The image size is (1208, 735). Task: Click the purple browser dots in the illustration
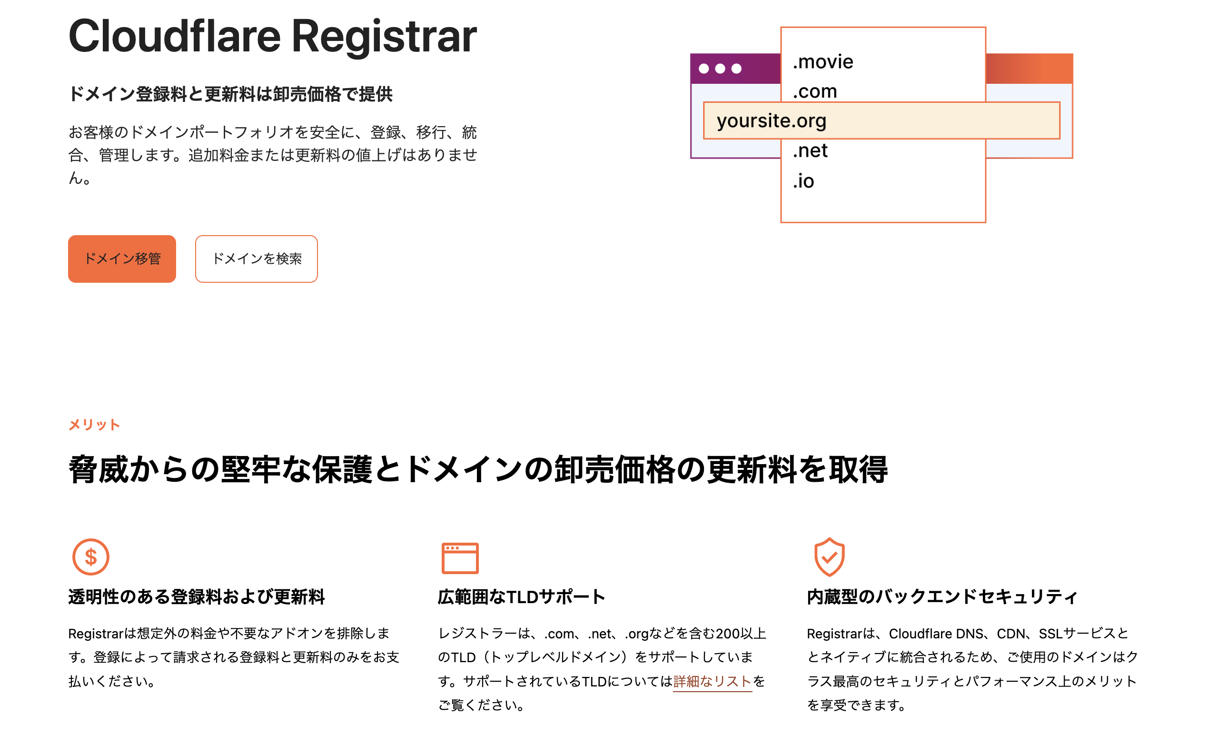pyautogui.click(x=720, y=69)
